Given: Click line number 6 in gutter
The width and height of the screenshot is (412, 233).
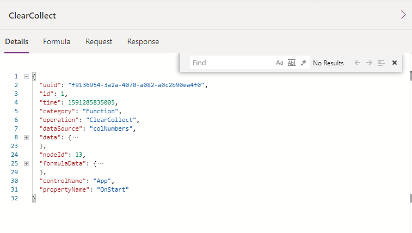Looking at the screenshot, I should [16, 120].
